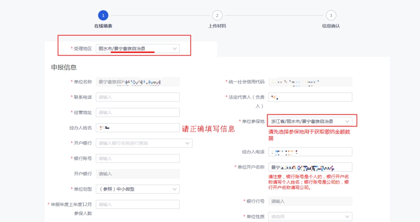The image size is (420, 222).
Task: Click the 联系电话 input field
Action: [138, 97]
